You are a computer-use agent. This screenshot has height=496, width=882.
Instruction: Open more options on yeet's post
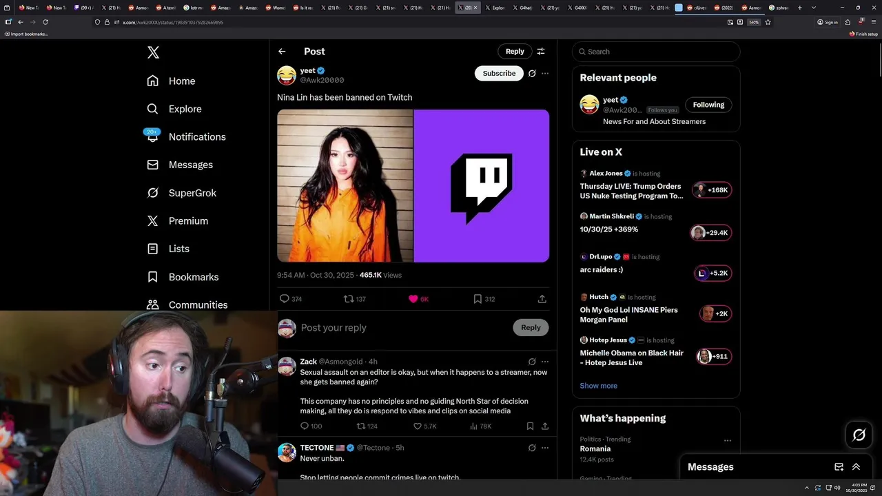(x=545, y=73)
